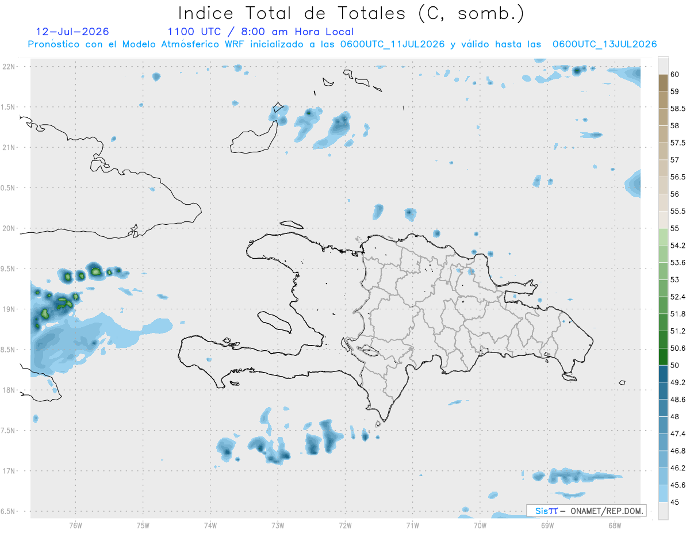Screen dimensions: 690x533
Task: Click the 22N latitude label
Action: tap(9, 66)
